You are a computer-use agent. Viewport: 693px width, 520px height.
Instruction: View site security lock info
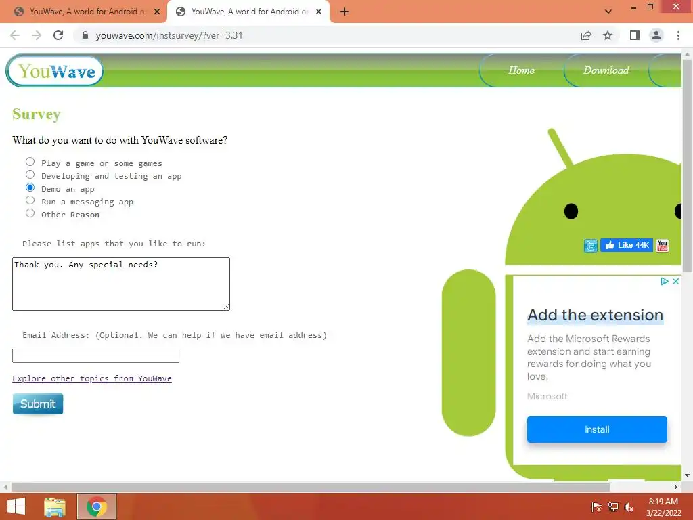coord(85,35)
